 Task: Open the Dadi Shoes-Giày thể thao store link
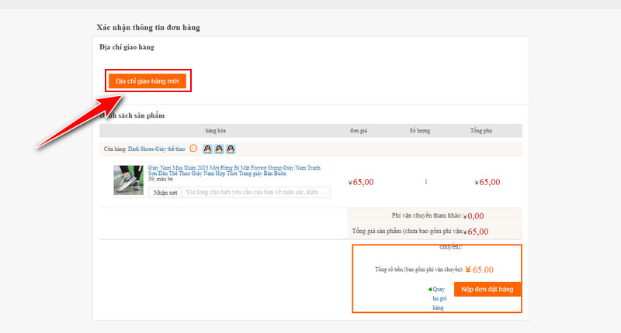[157, 149]
